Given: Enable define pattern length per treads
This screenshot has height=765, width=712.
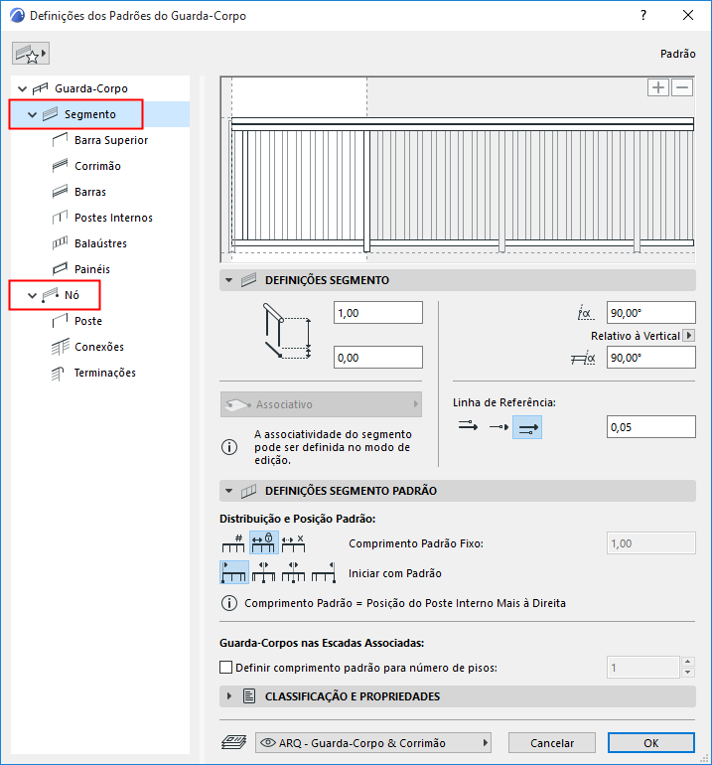Looking at the screenshot, I should (x=225, y=667).
